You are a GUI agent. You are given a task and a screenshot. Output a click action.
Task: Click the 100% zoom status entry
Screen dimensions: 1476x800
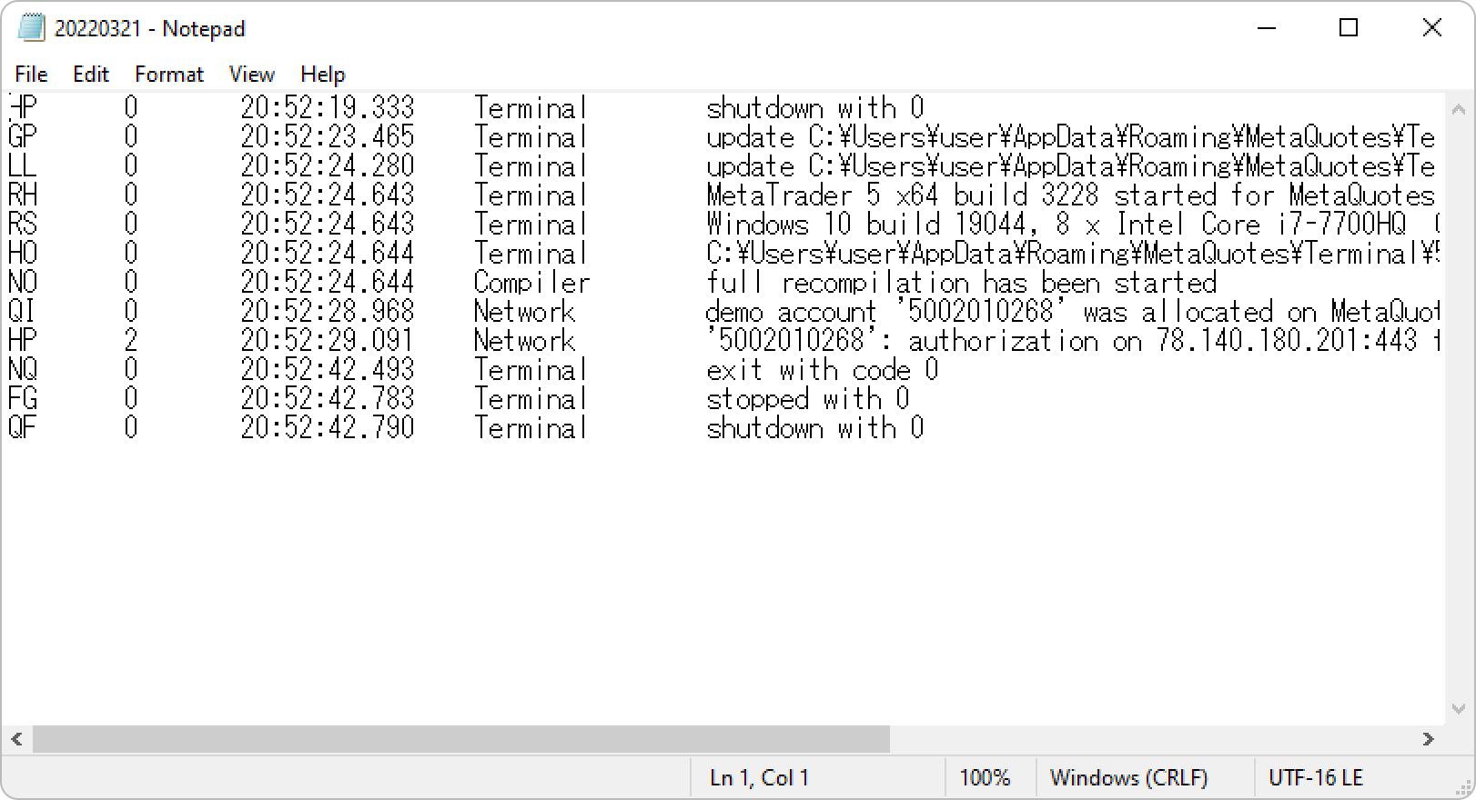tap(985, 778)
